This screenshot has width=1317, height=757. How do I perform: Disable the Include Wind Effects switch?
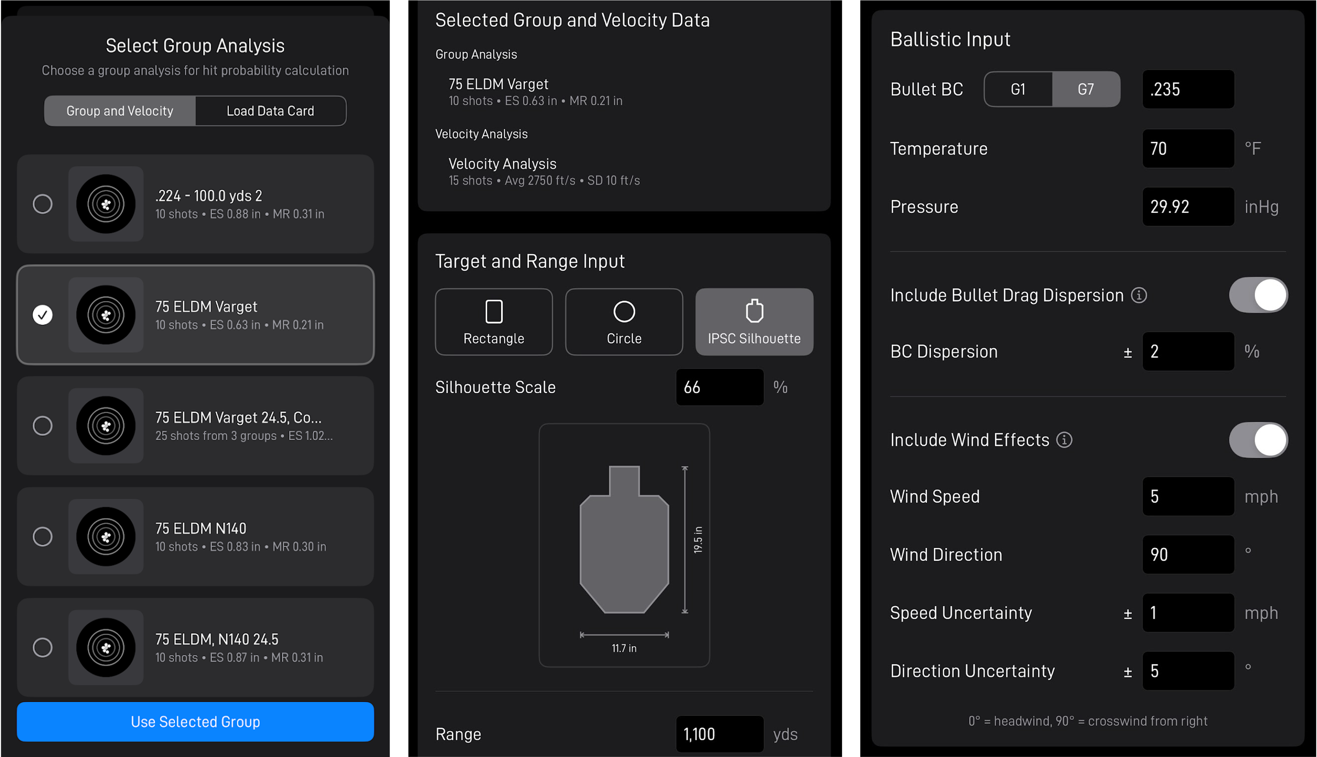click(x=1258, y=440)
